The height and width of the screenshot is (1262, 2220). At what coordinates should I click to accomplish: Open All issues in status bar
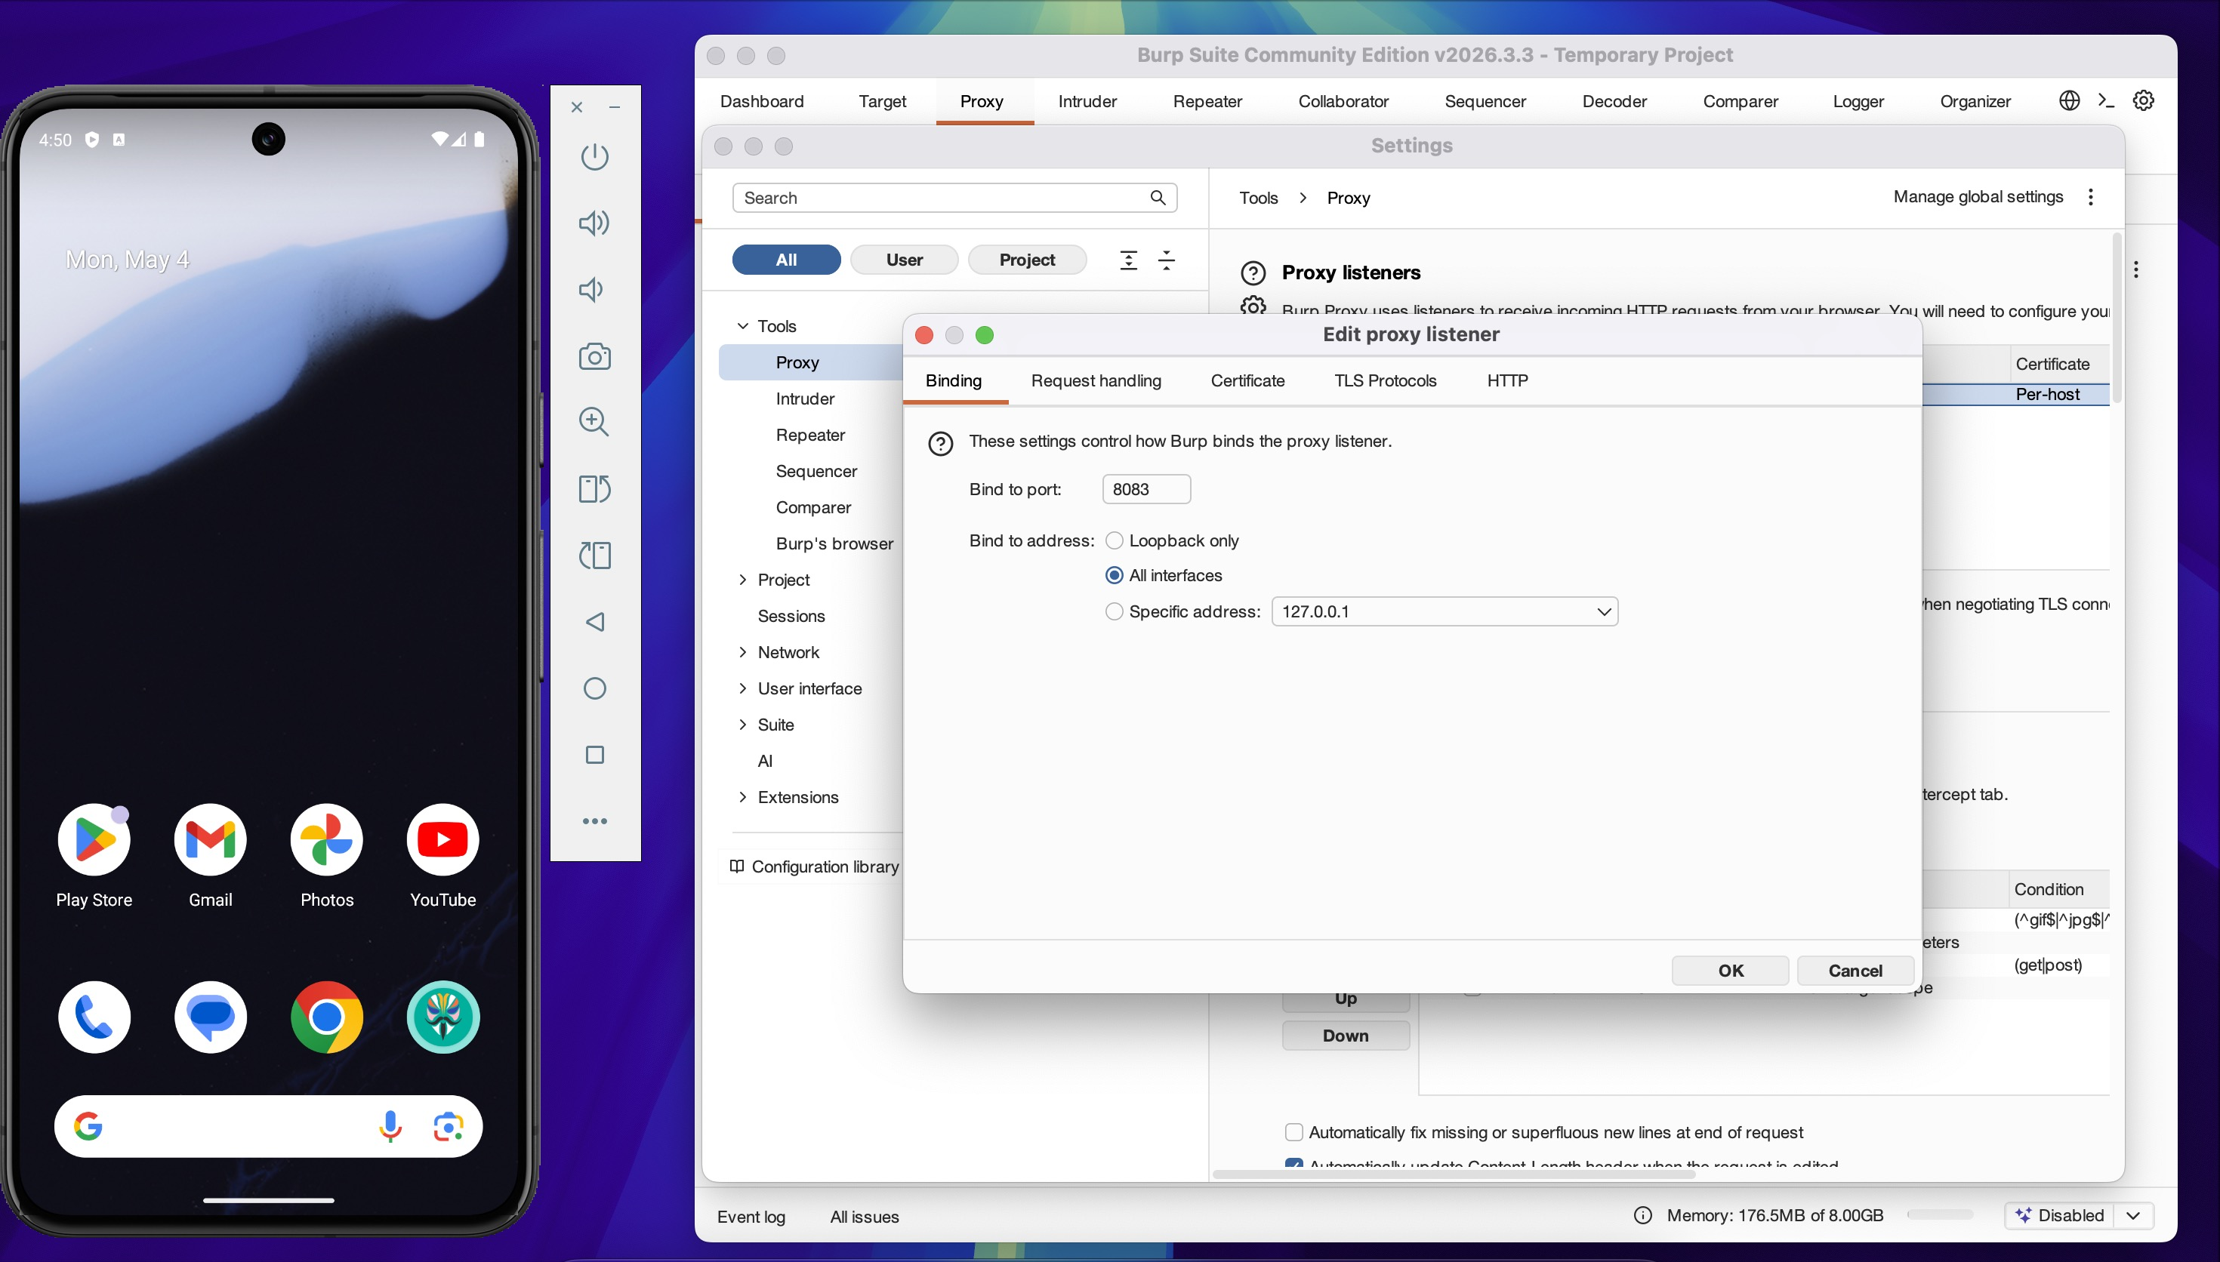[865, 1217]
